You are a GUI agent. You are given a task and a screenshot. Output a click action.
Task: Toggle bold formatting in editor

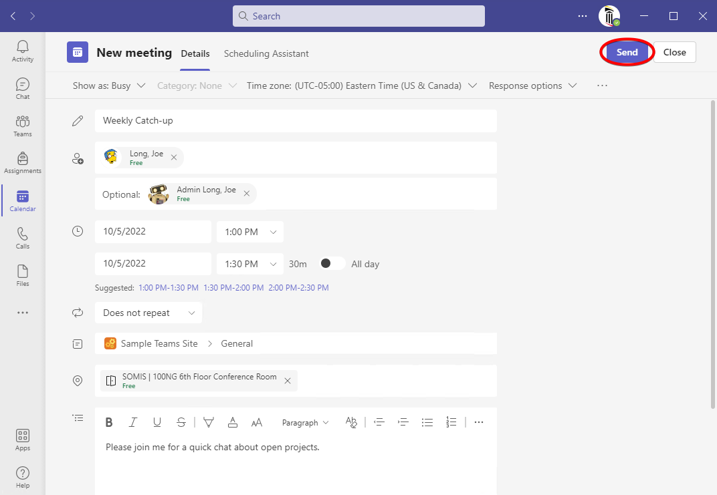coord(109,422)
